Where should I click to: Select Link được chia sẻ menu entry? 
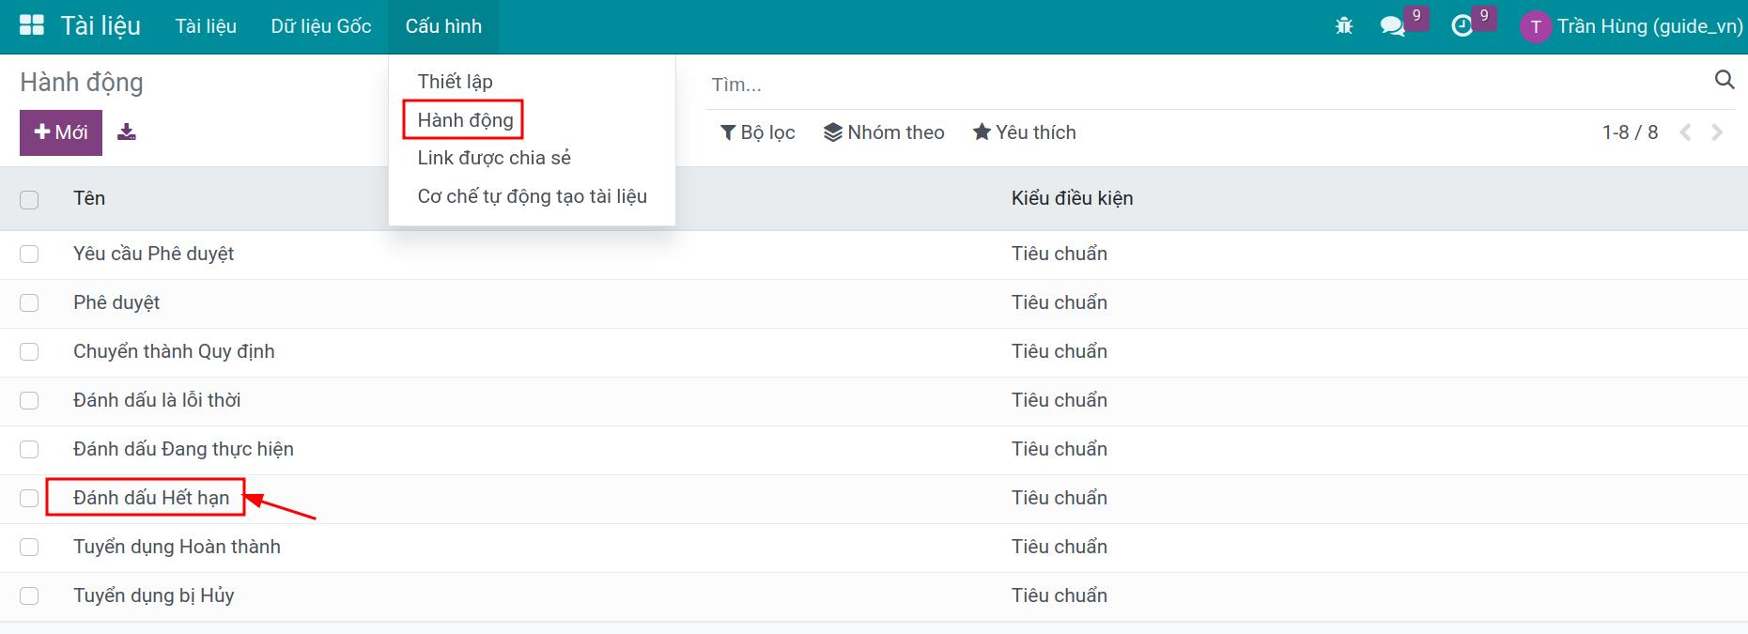(x=494, y=158)
